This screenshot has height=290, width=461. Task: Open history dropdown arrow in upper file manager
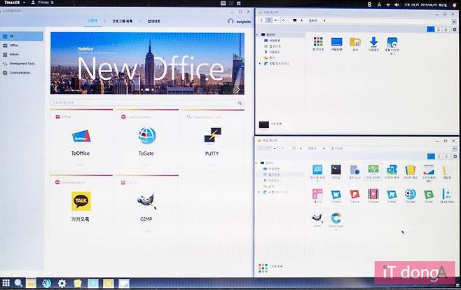(x=276, y=20)
